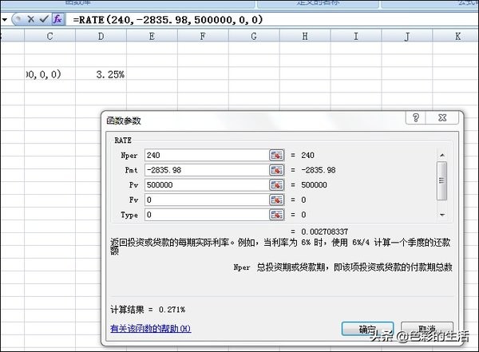Click the Fv range selector icon
This screenshot has width=479, height=352.
tap(276, 200)
